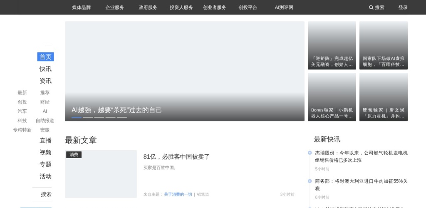Open the topic link 关于消费的一切

(178, 194)
